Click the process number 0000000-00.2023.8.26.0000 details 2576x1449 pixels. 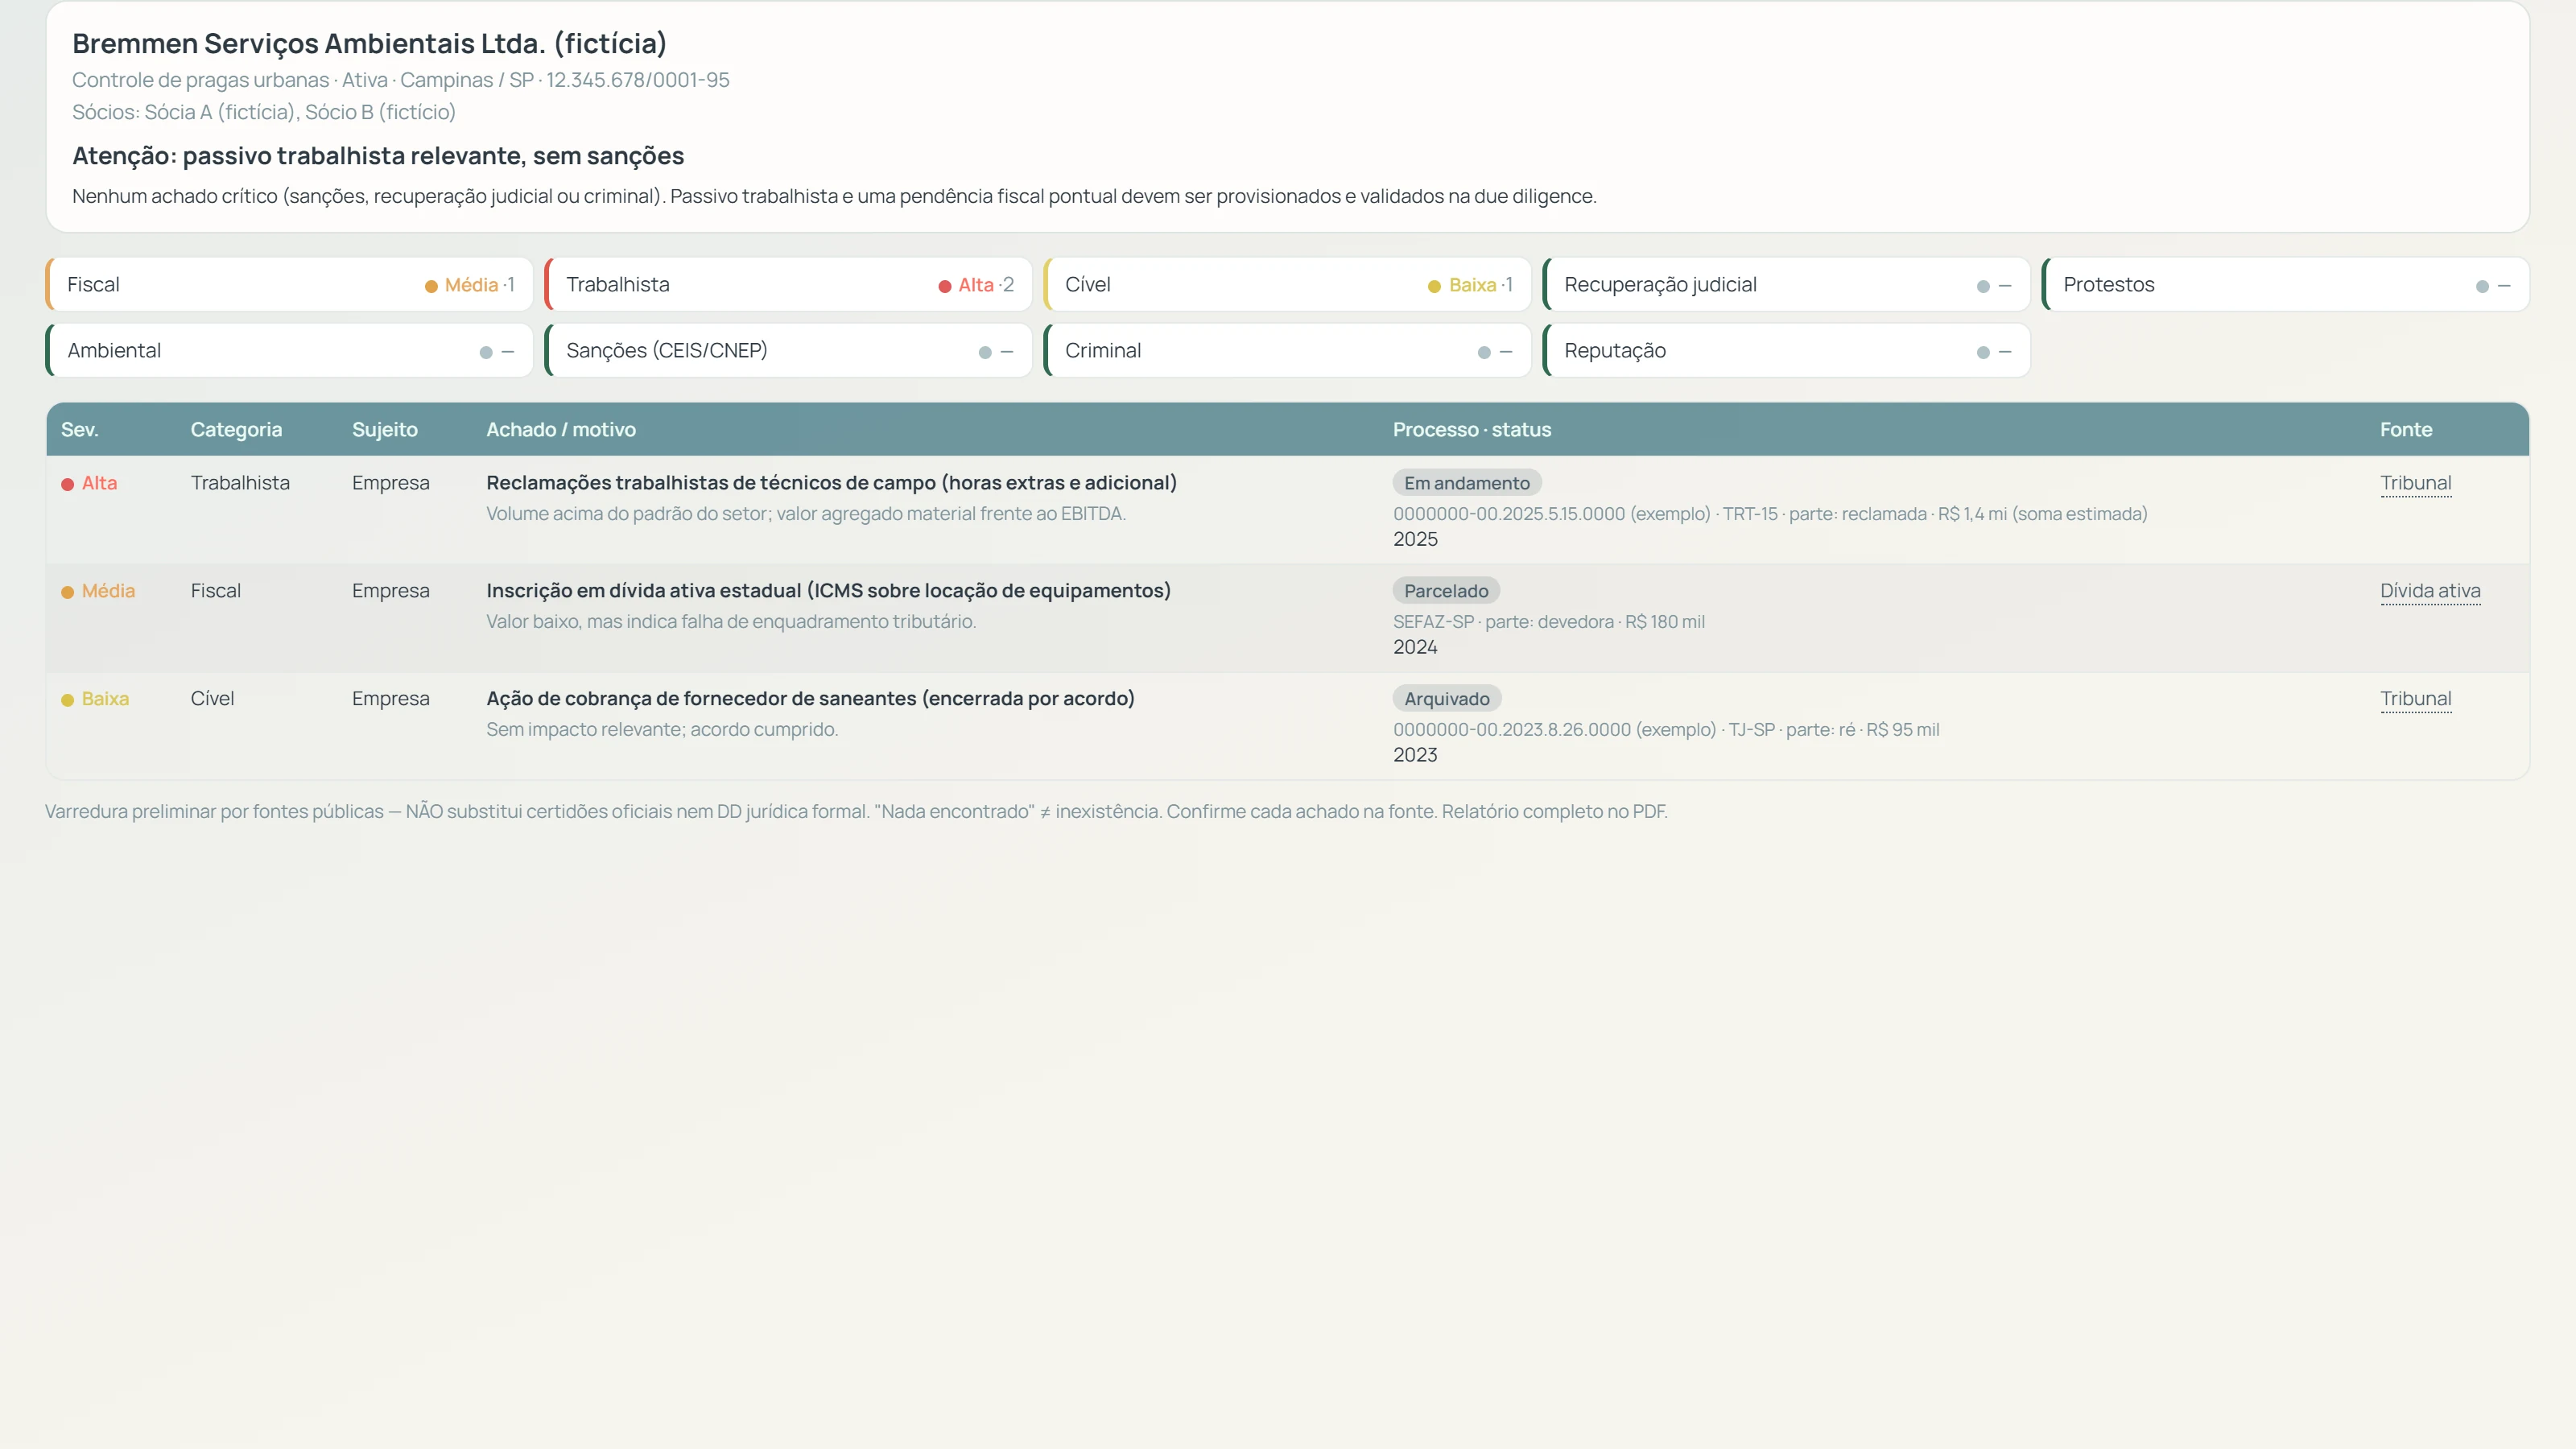pos(1666,730)
